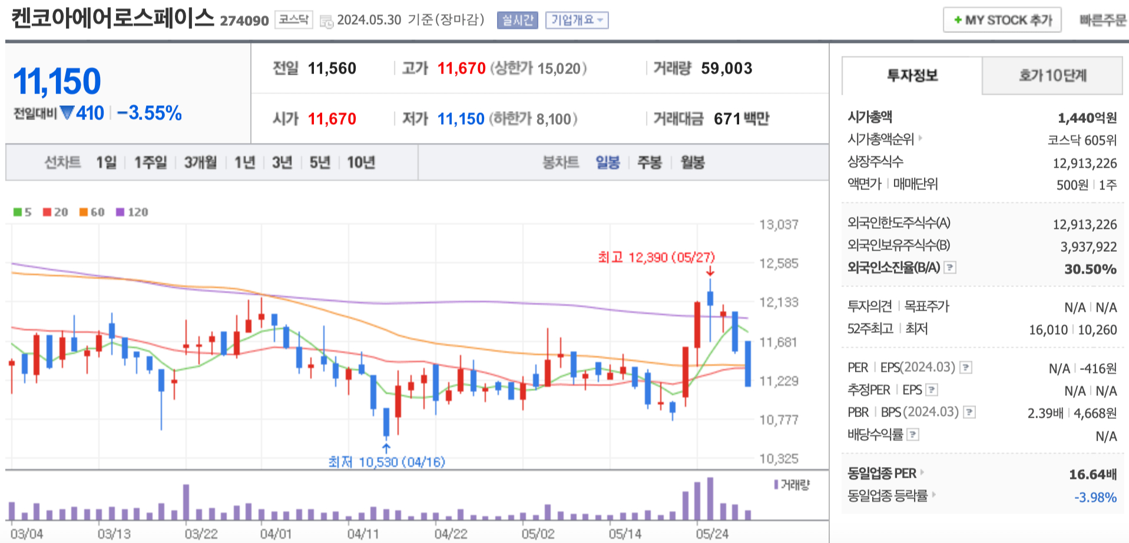Click the -3.98% 동일업종 등락률 value
Image resolution: width=1129 pixels, height=543 pixels.
click(1095, 497)
